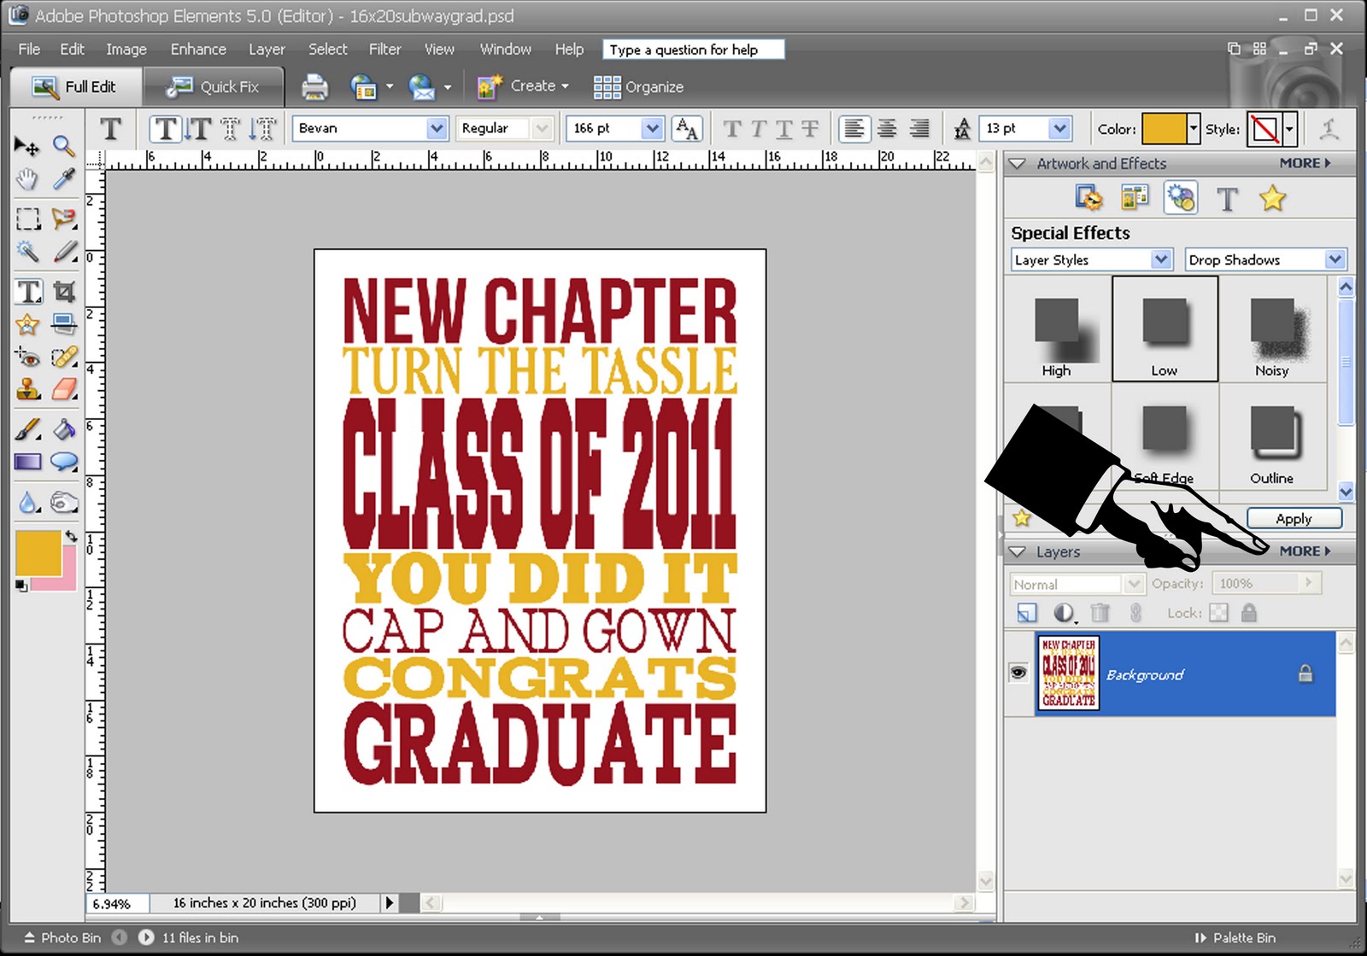Image resolution: width=1367 pixels, height=956 pixels.
Task: Select the Eraser tool
Action: (x=64, y=390)
